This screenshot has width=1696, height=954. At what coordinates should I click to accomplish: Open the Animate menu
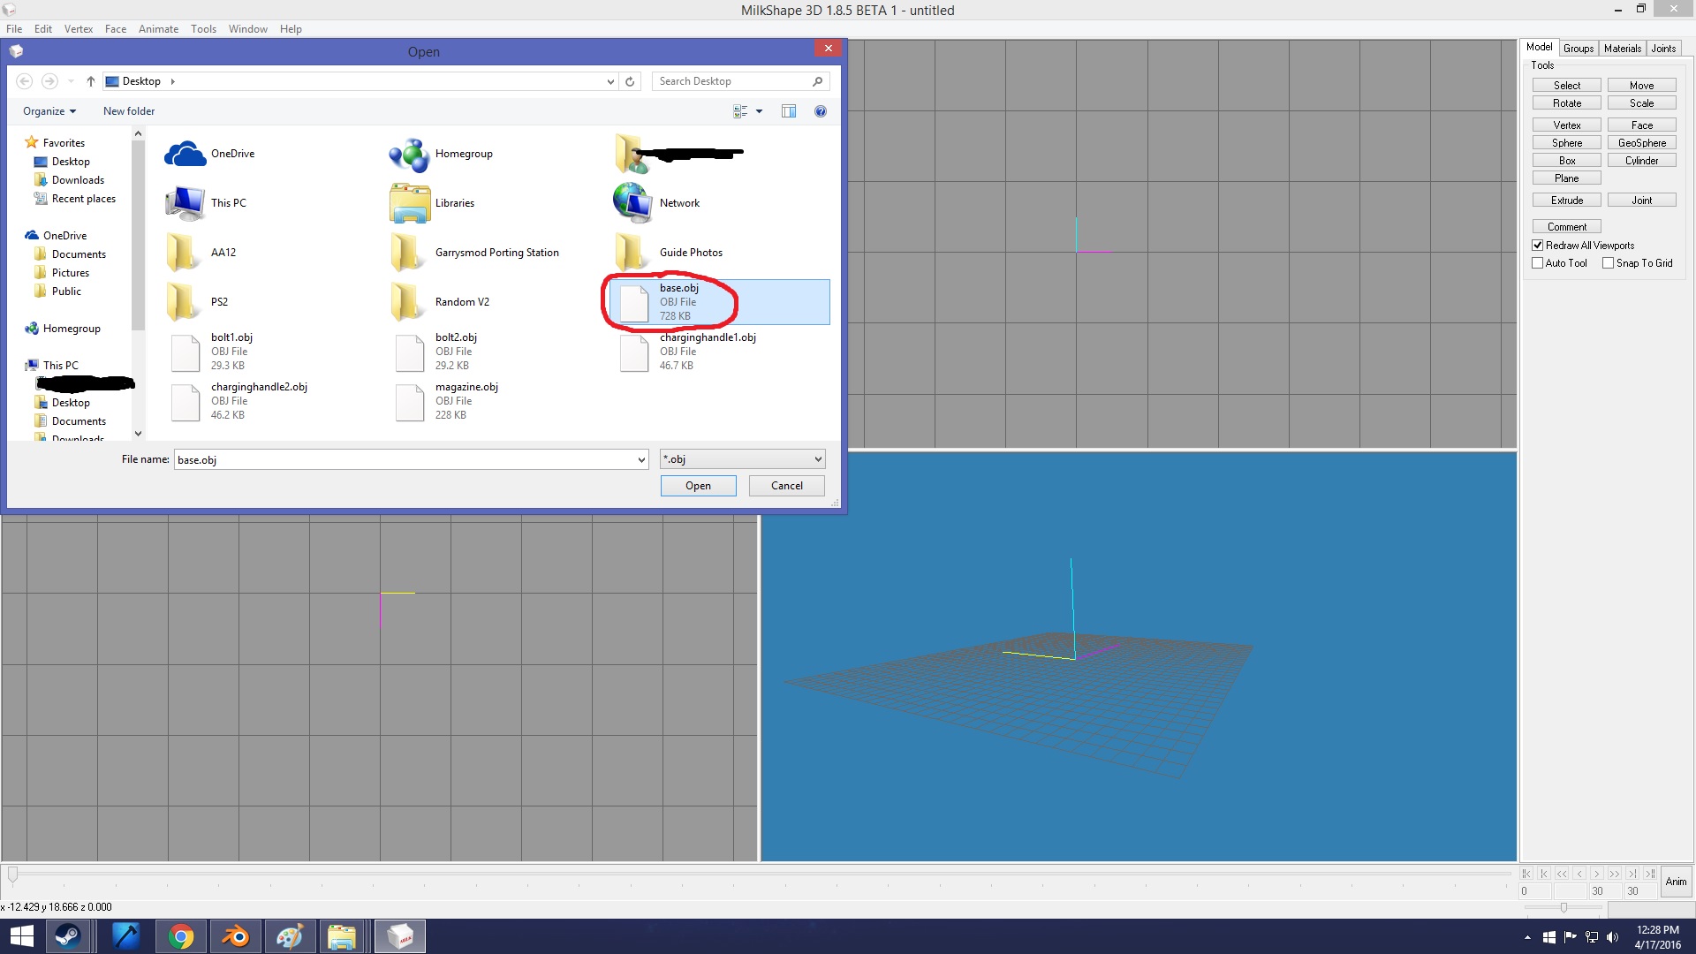[x=158, y=29]
